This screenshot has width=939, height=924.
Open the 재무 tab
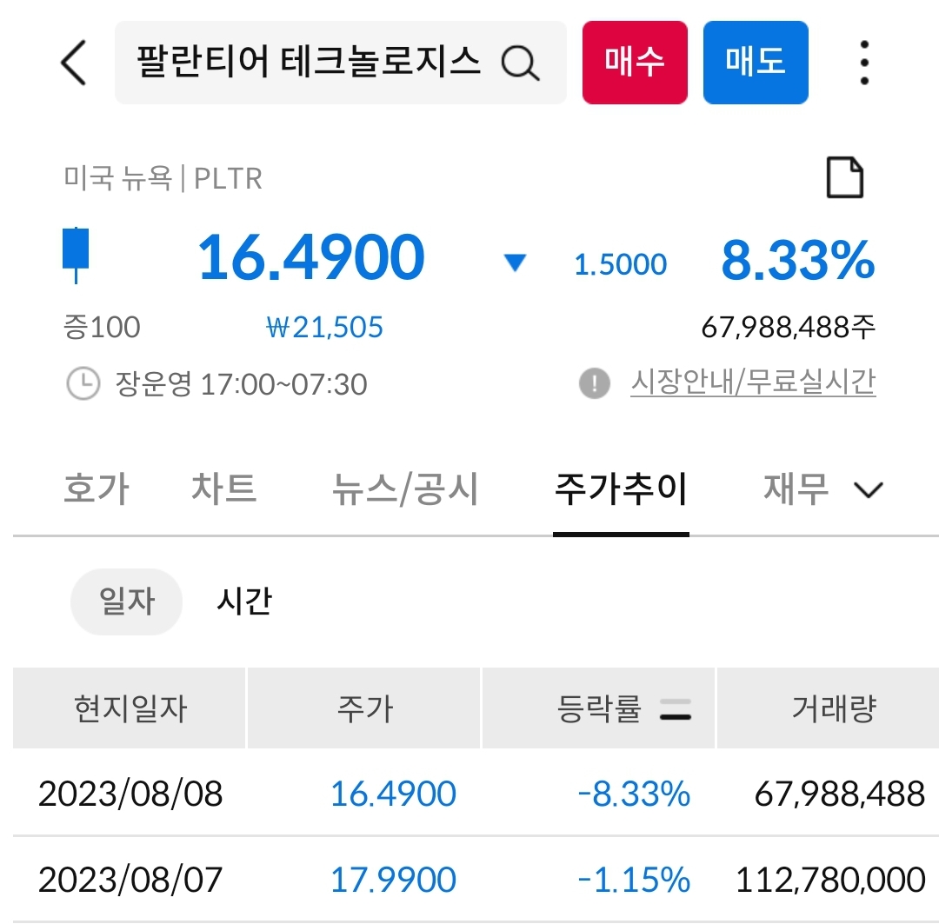[796, 489]
